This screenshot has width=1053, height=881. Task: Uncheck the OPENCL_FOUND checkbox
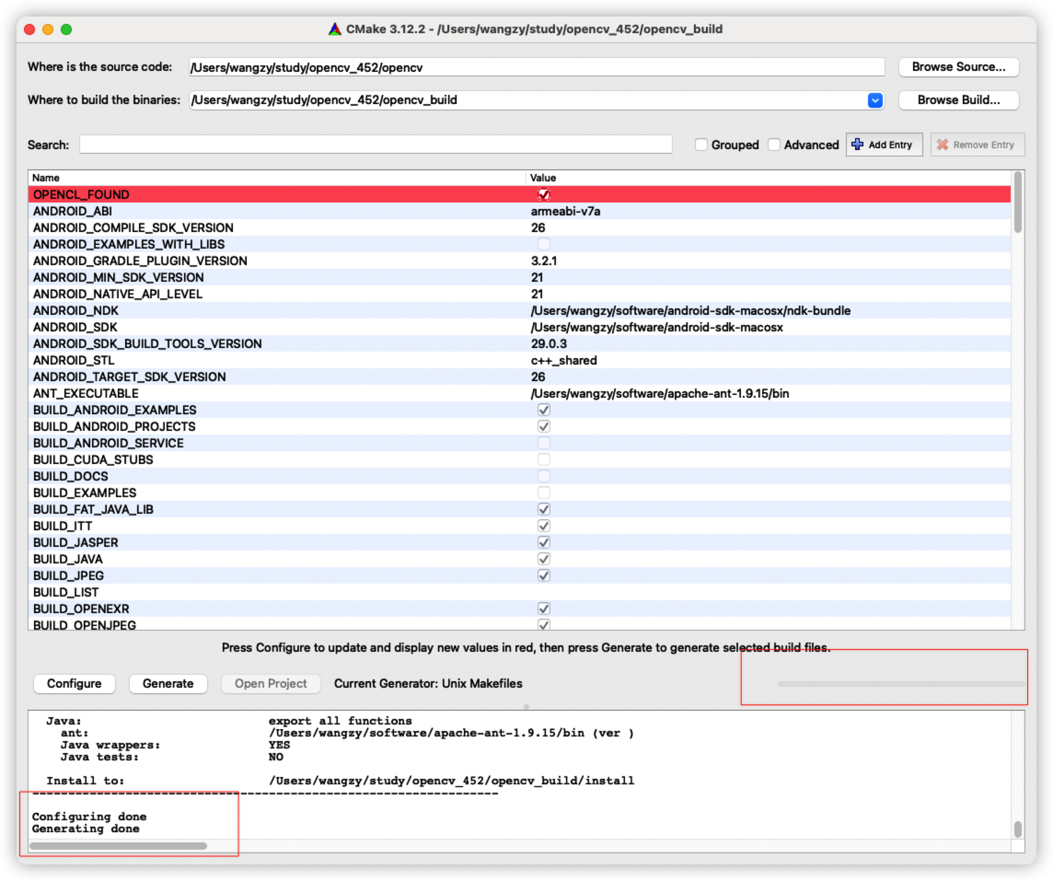(x=544, y=194)
